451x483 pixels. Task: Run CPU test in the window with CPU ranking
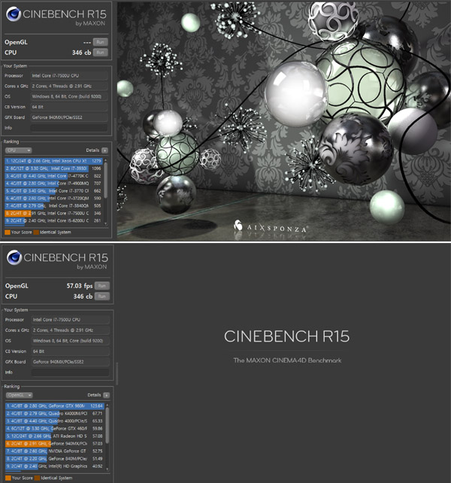(x=101, y=53)
